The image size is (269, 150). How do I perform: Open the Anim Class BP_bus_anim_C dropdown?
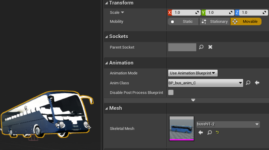tap(206, 83)
